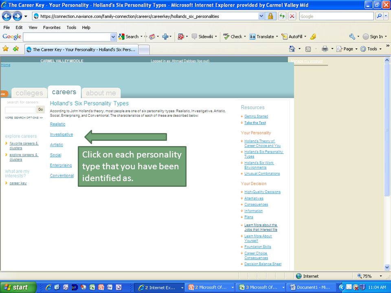
Task: Open the Google toolbar search box dropdown
Action: (113, 37)
